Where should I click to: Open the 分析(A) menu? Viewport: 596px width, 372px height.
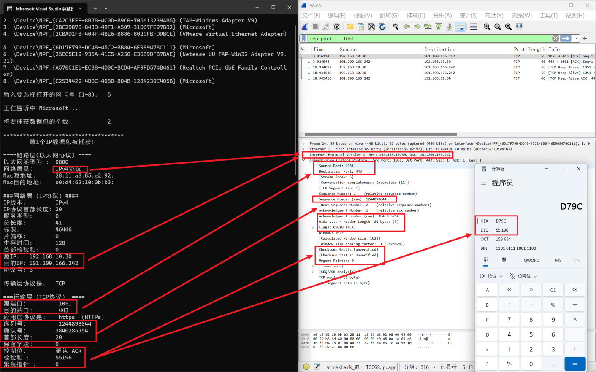pyautogui.click(x=442, y=15)
